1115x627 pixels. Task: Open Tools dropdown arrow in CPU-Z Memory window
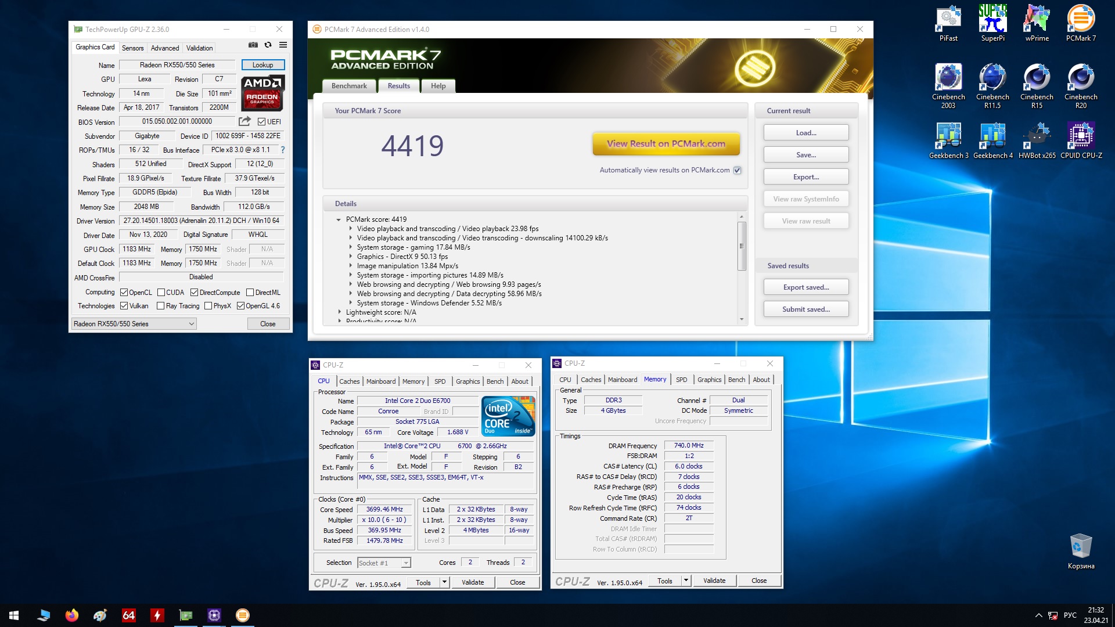click(x=686, y=581)
